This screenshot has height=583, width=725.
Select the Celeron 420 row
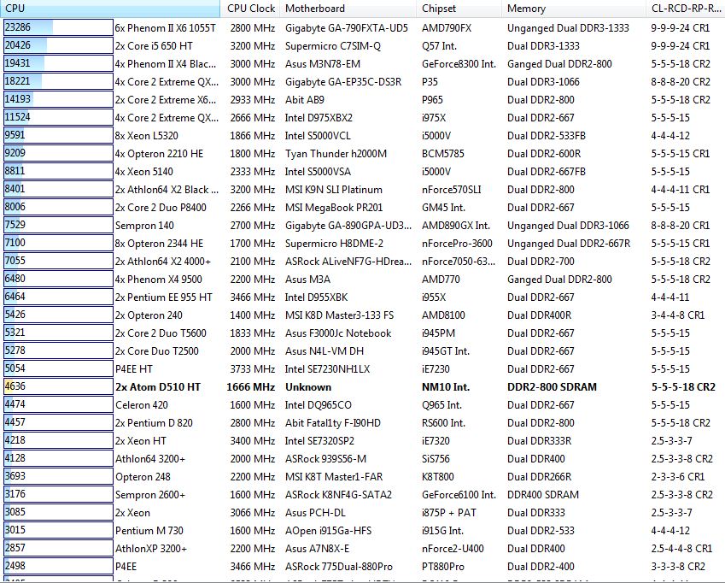point(362,405)
